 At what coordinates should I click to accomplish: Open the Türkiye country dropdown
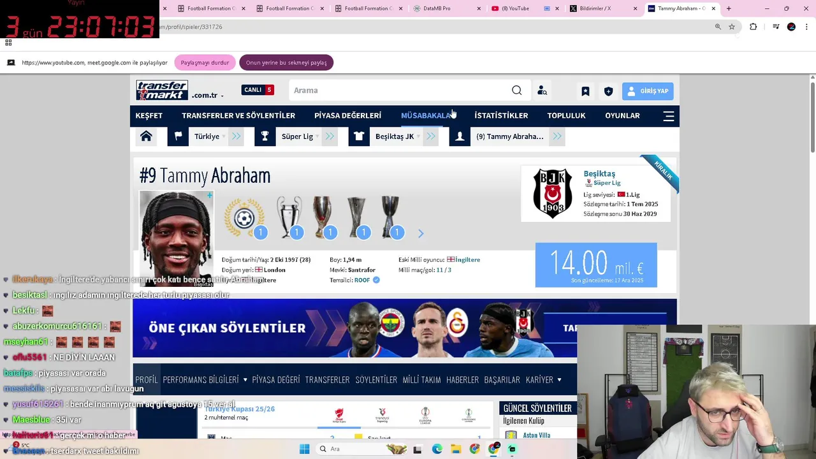(x=210, y=136)
